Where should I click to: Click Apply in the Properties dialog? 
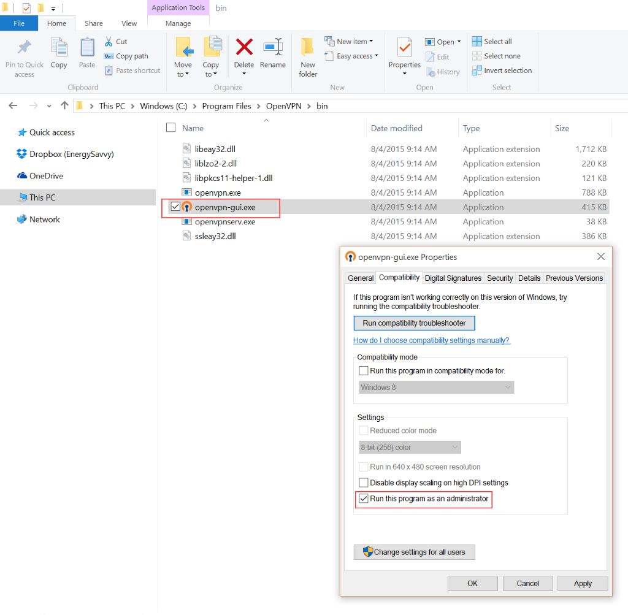[x=583, y=583]
